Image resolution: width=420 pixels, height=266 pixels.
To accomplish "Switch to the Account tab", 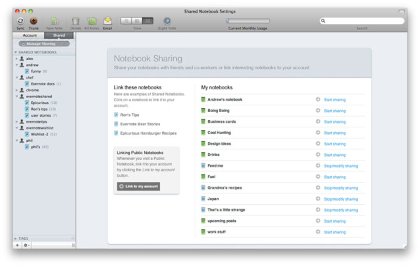I will pyautogui.click(x=29, y=35).
